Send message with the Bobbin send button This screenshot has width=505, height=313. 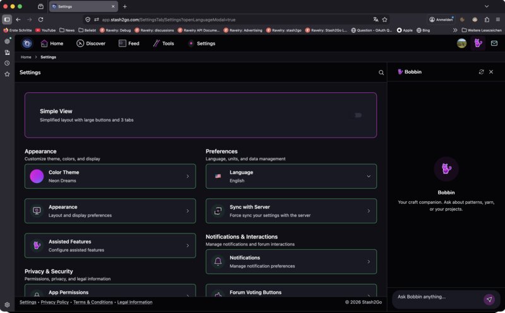pyautogui.click(x=489, y=299)
